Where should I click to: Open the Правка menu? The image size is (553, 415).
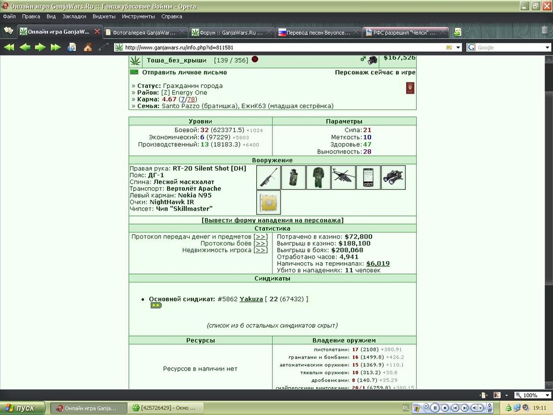(x=31, y=16)
